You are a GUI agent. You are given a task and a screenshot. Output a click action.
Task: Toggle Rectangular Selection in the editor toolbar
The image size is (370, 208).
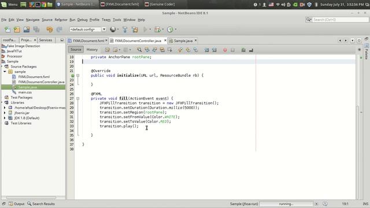point(169,50)
